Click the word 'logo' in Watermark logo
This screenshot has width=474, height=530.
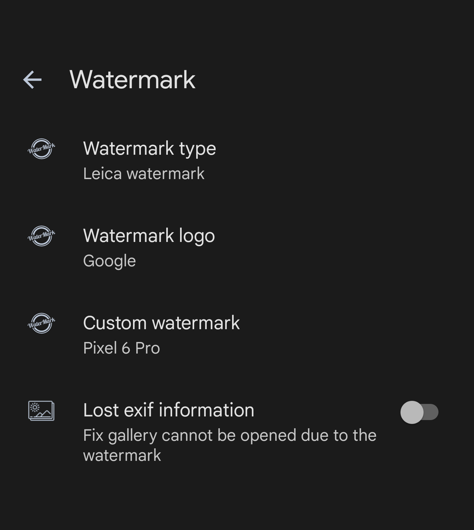pyautogui.click(x=196, y=236)
